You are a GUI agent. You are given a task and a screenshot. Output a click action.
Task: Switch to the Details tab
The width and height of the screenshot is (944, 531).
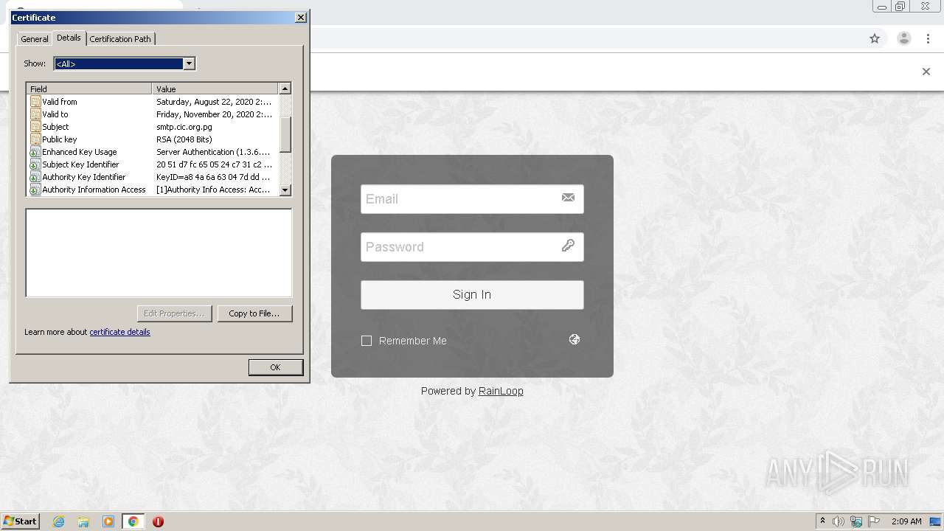[x=69, y=38]
